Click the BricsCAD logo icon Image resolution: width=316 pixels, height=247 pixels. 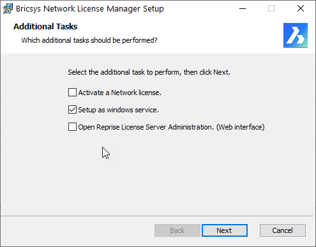point(296,35)
